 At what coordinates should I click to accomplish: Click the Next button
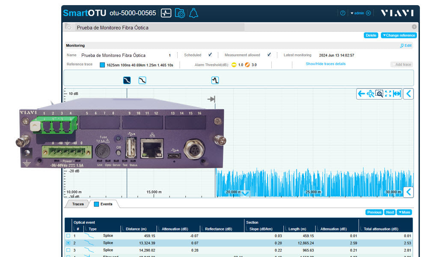[390, 212]
